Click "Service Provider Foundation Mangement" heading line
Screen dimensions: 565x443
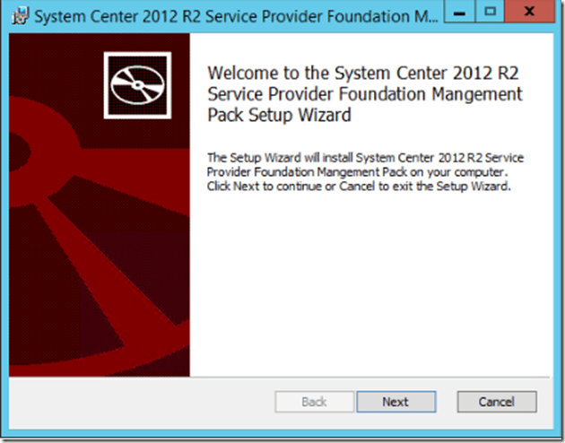click(364, 94)
